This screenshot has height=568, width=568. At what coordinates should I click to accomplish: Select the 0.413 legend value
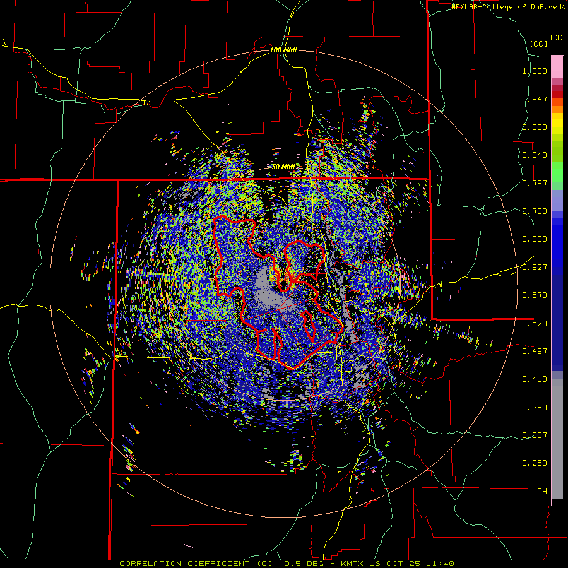[535, 379]
